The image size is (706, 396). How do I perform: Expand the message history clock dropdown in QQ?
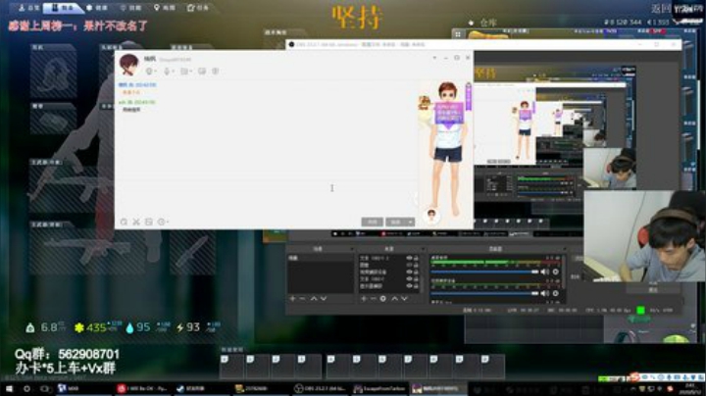[167, 222]
